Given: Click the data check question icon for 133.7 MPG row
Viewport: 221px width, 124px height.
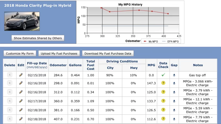Looking at the screenshot, I should point(163,101).
